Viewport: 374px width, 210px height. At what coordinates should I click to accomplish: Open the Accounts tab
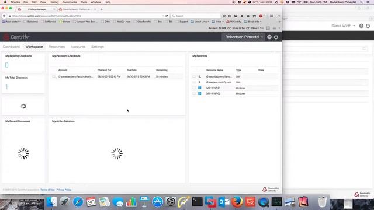(x=78, y=47)
